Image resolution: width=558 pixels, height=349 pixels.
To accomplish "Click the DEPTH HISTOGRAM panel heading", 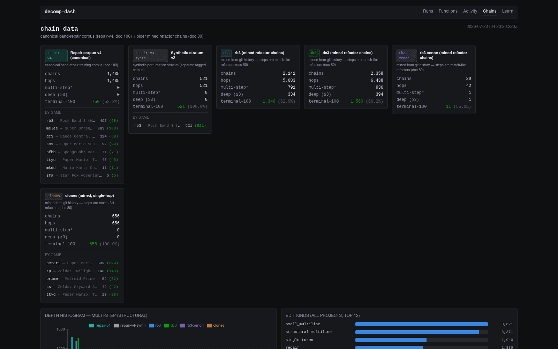I will point(96,315).
